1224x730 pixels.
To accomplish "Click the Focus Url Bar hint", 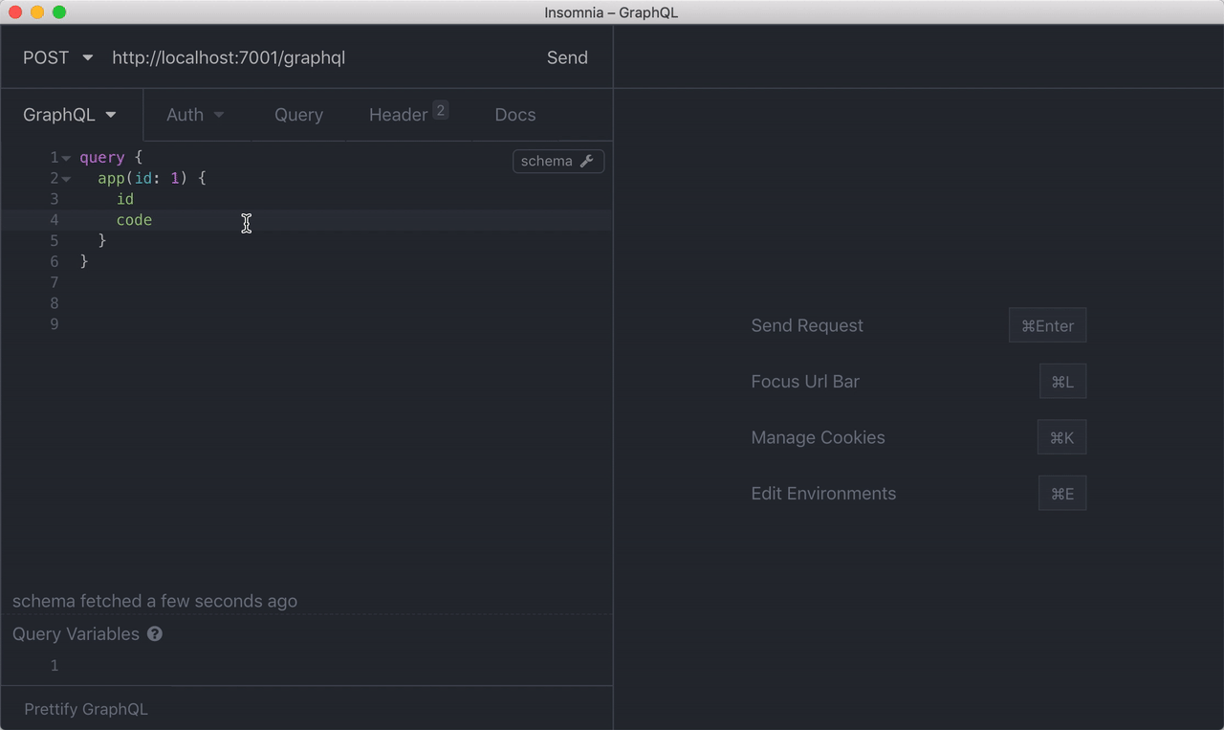I will [805, 381].
